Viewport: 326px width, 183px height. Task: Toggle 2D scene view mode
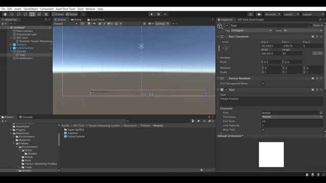[x=83, y=24]
